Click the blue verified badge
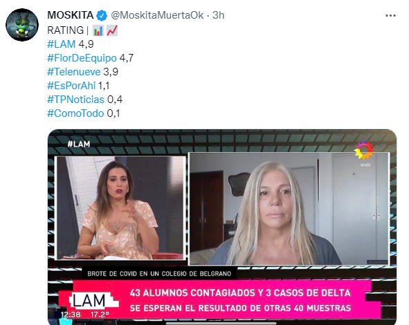 [x=102, y=15]
